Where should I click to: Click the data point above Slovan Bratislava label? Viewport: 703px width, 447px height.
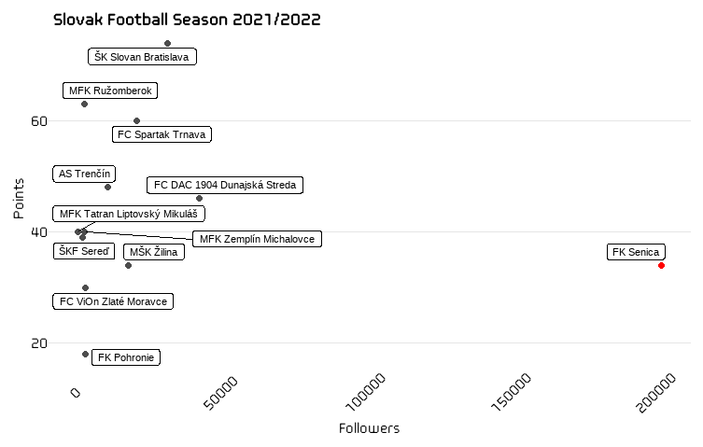tap(167, 44)
